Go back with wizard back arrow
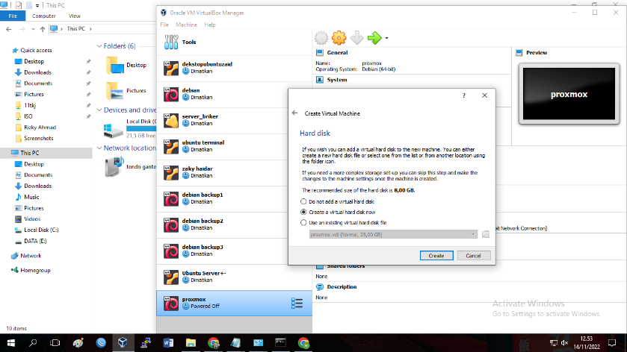627x352 pixels. pyautogui.click(x=294, y=113)
